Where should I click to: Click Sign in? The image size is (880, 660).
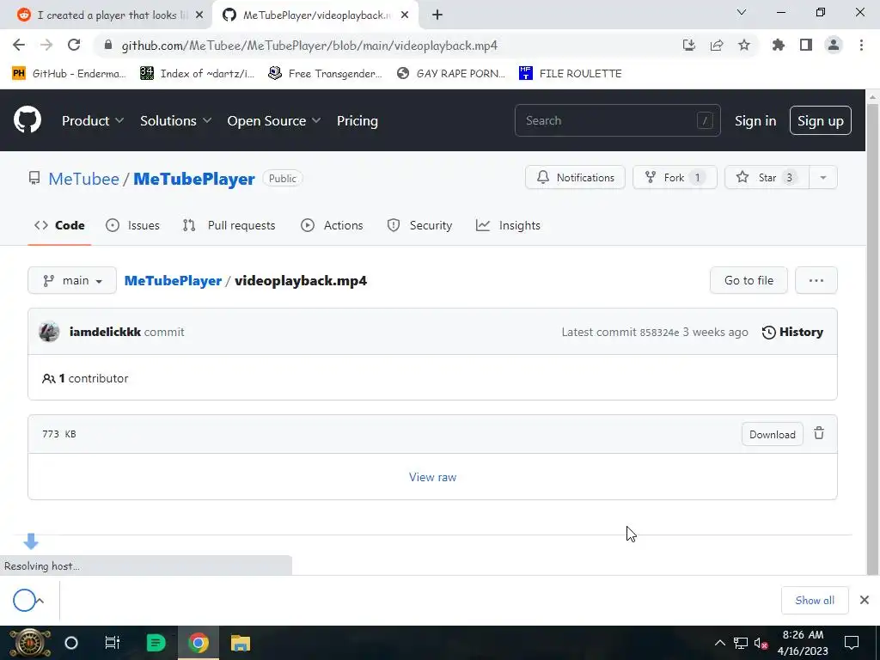pyautogui.click(x=755, y=120)
